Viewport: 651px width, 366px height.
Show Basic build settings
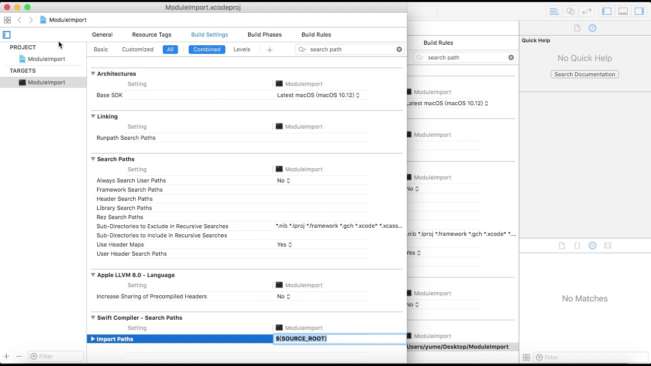click(x=101, y=49)
